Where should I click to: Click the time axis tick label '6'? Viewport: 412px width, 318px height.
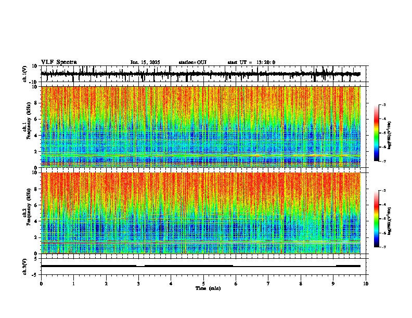click(x=236, y=284)
